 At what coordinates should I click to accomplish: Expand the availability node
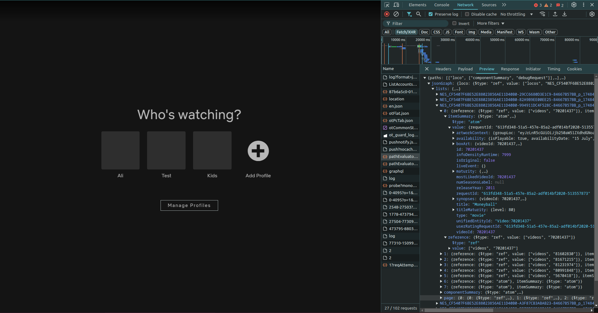tap(453, 138)
